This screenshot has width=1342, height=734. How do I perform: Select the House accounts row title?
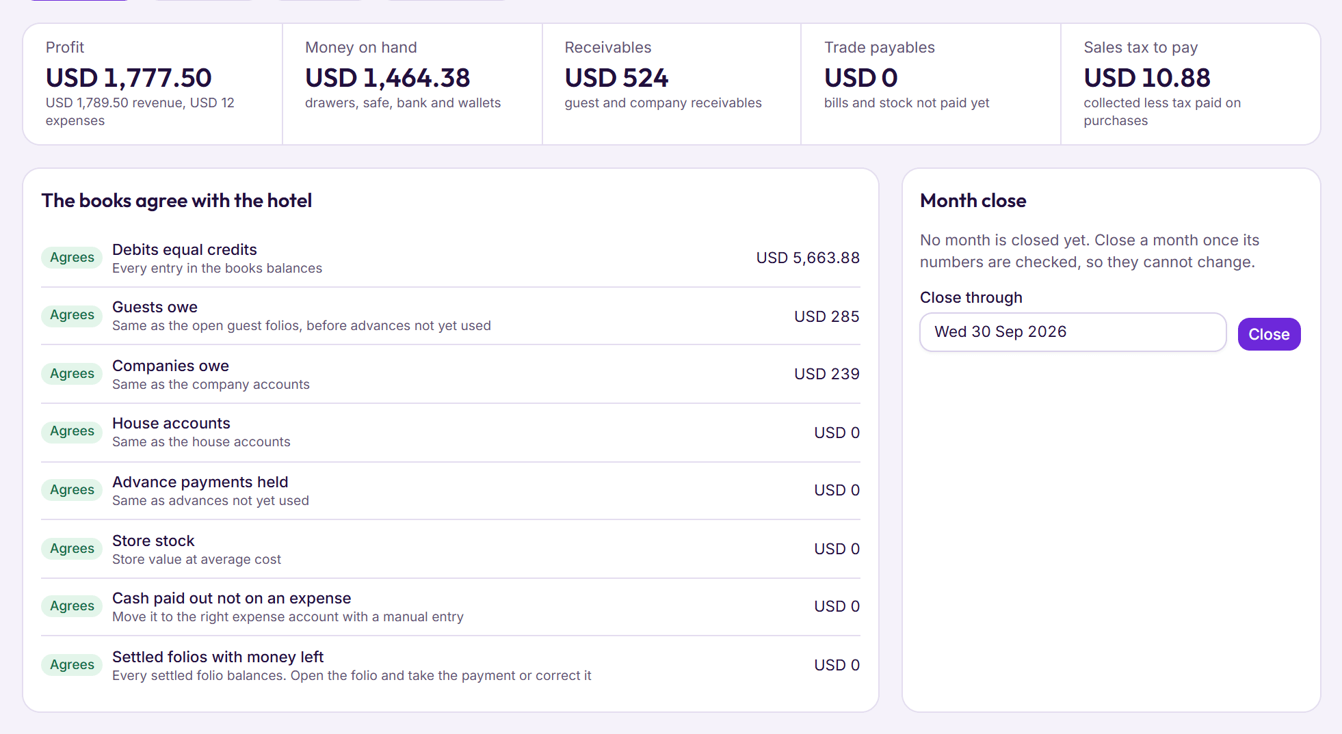tap(171, 423)
